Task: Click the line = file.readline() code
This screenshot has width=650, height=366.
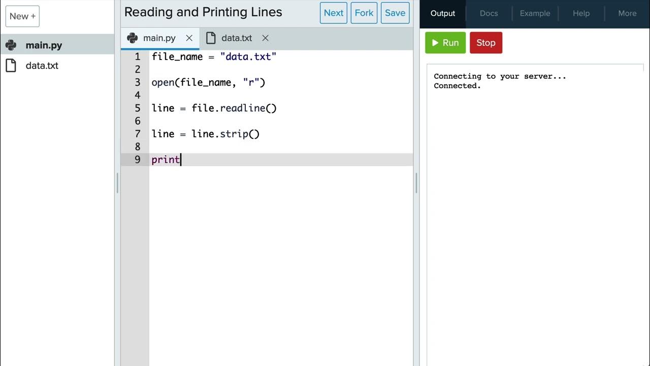Action: coord(214,108)
